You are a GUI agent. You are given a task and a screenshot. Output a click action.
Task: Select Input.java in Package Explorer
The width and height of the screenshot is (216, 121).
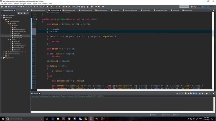pyautogui.click(x=17, y=34)
